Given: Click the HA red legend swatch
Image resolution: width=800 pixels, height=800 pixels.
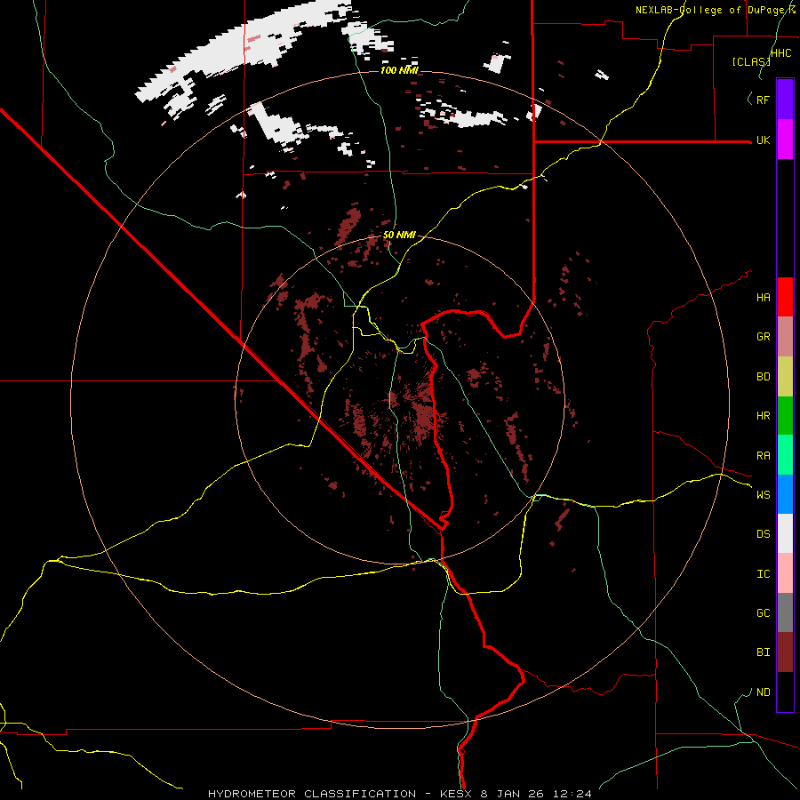Looking at the screenshot, I should coord(785,297).
